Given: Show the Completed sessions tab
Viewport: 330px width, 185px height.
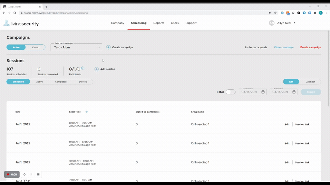Looking at the screenshot, I should (x=61, y=82).
